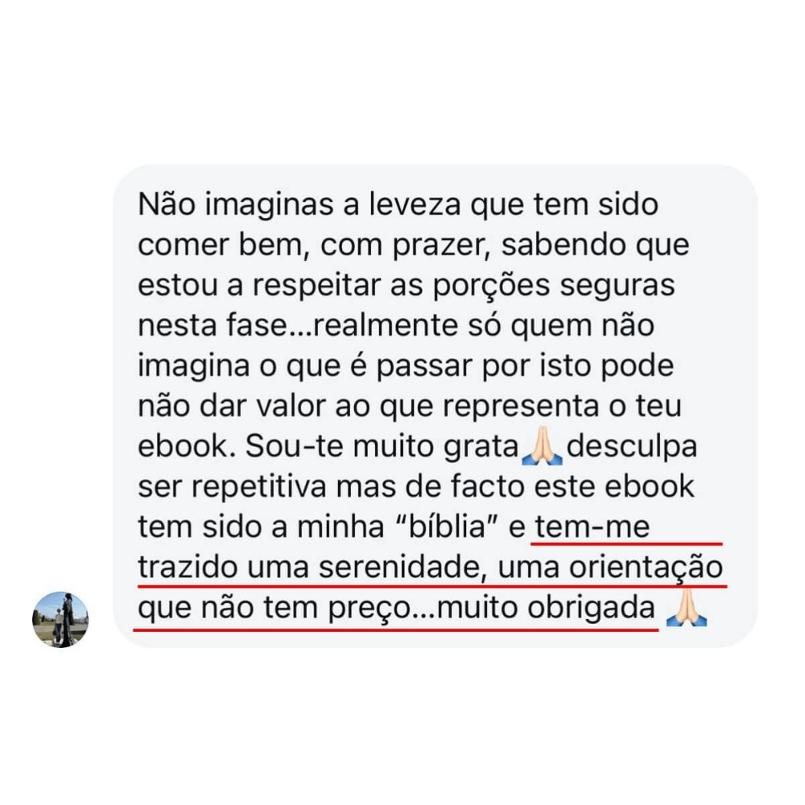Click the underlined 'que não tem preço' text

275,609
